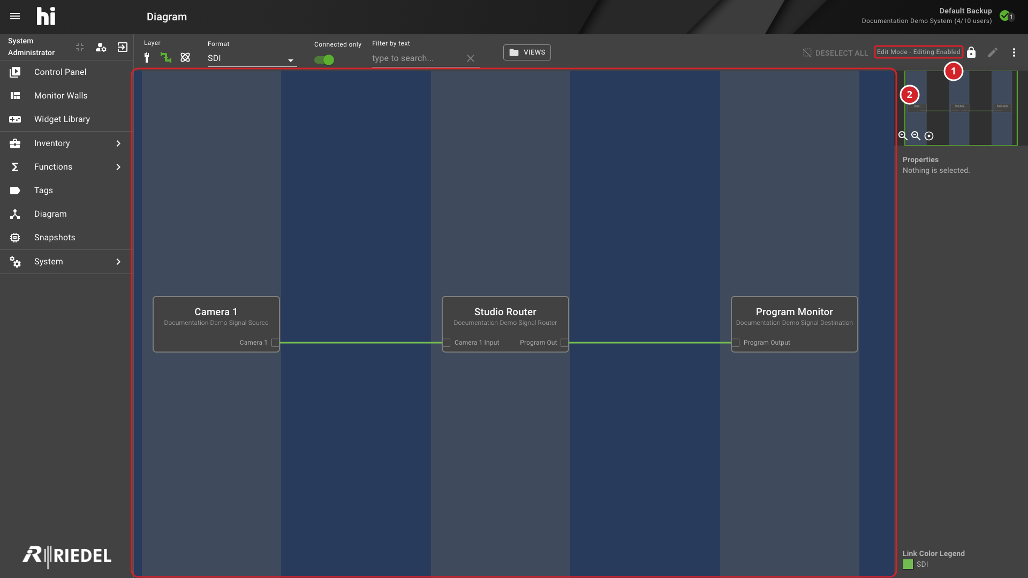Open Tags from sidebar
This screenshot has width=1028, height=578.
66,191
